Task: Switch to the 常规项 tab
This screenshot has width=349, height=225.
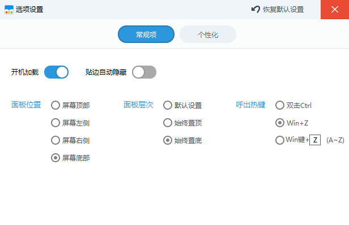Action: point(146,34)
